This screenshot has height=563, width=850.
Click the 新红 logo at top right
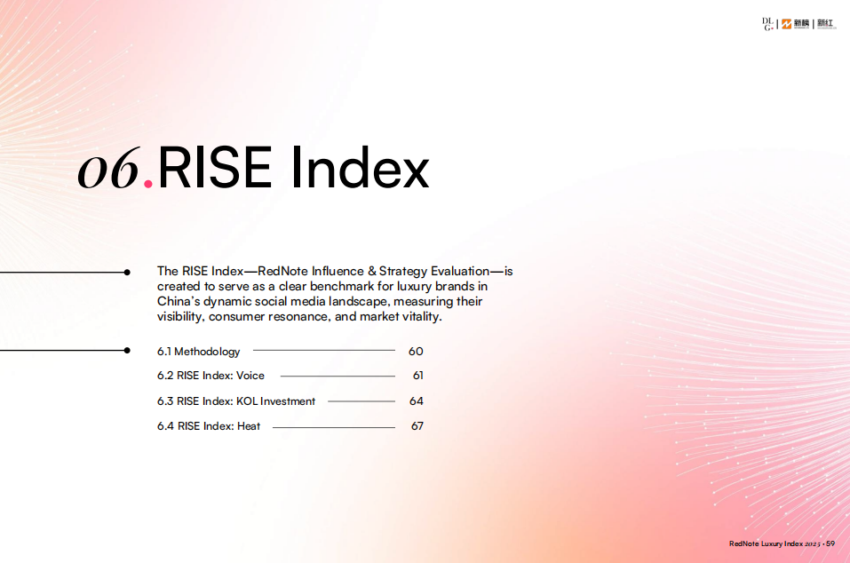pos(826,24)
